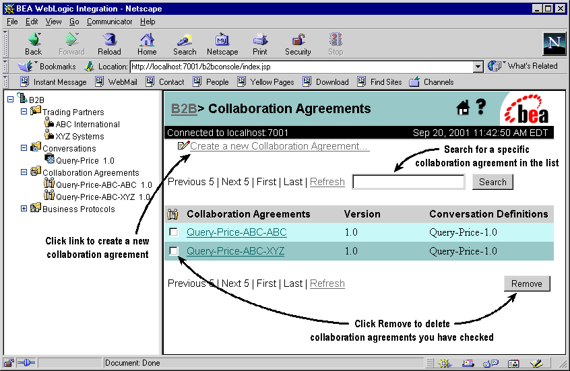Image resolution: width=570 pixels, height=371 pixels.
Task: Click the Netscape N logo
Action: 554,44
